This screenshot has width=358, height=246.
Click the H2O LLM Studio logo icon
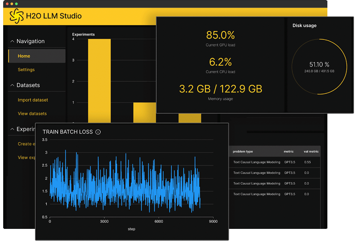click(x=17, y=16)
